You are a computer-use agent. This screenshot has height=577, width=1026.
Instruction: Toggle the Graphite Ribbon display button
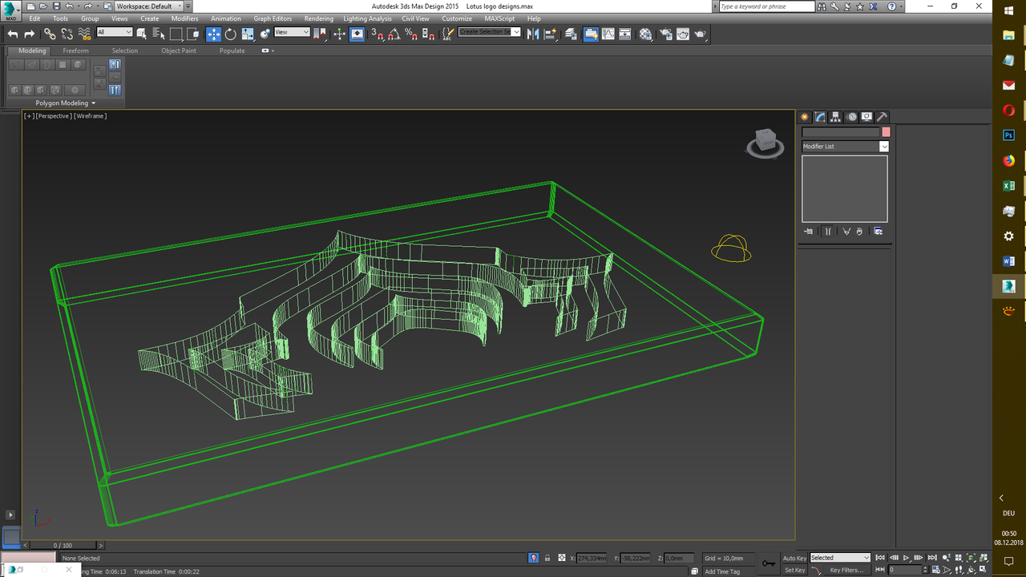(x=591, y=34)
